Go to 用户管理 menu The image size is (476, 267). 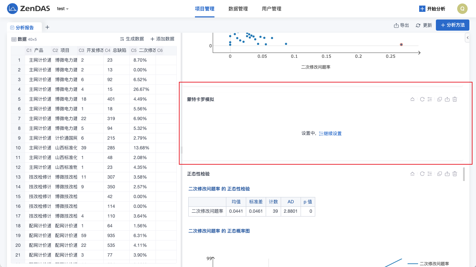click(271, 9)
